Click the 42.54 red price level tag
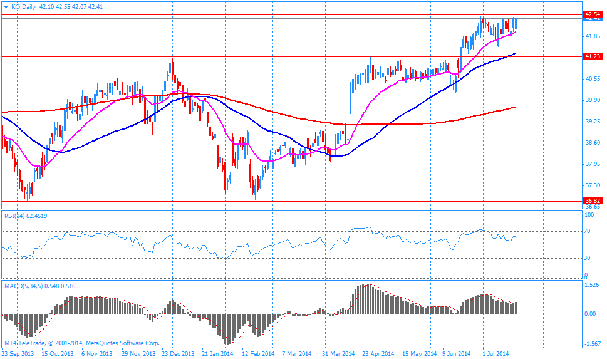Image resolution: width=607 pixels, height=359 pixels. click(593, 14)
